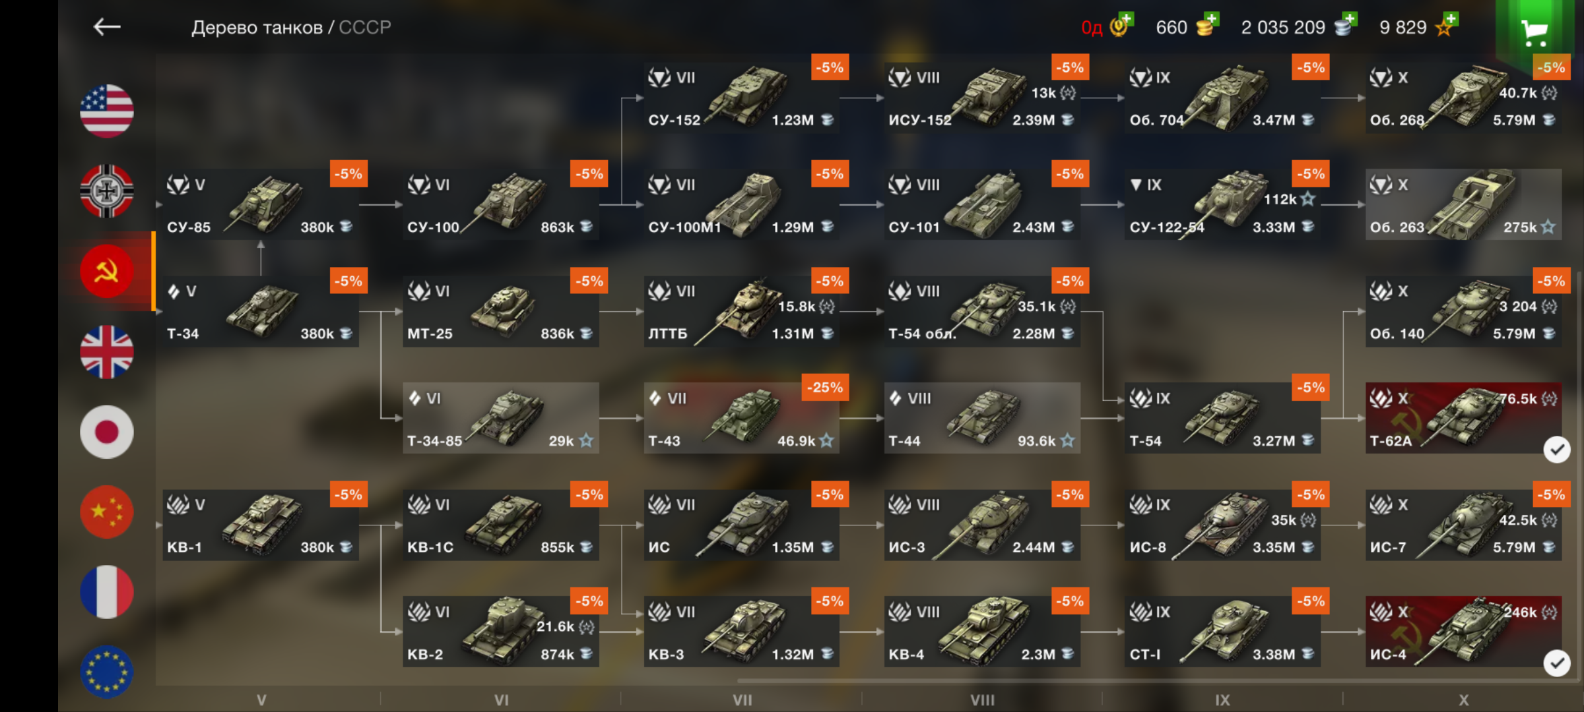Open the French flag tech tree
1584x712 pixels.
coord(107,592)
